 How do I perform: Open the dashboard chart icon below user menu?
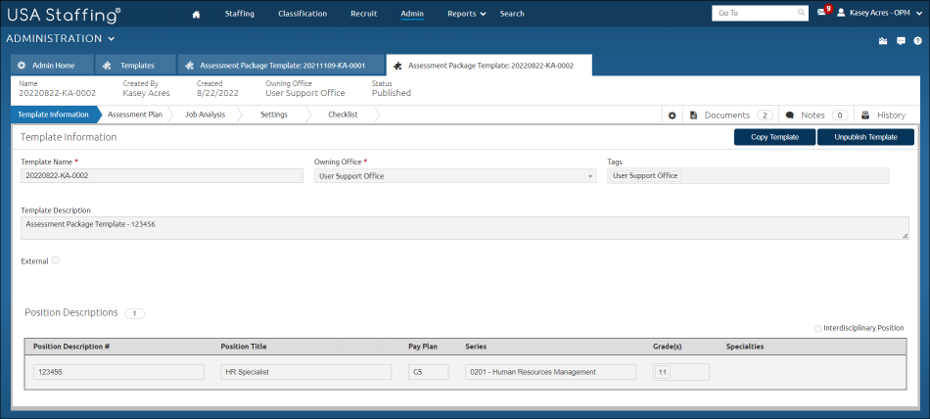coord(883,41)
